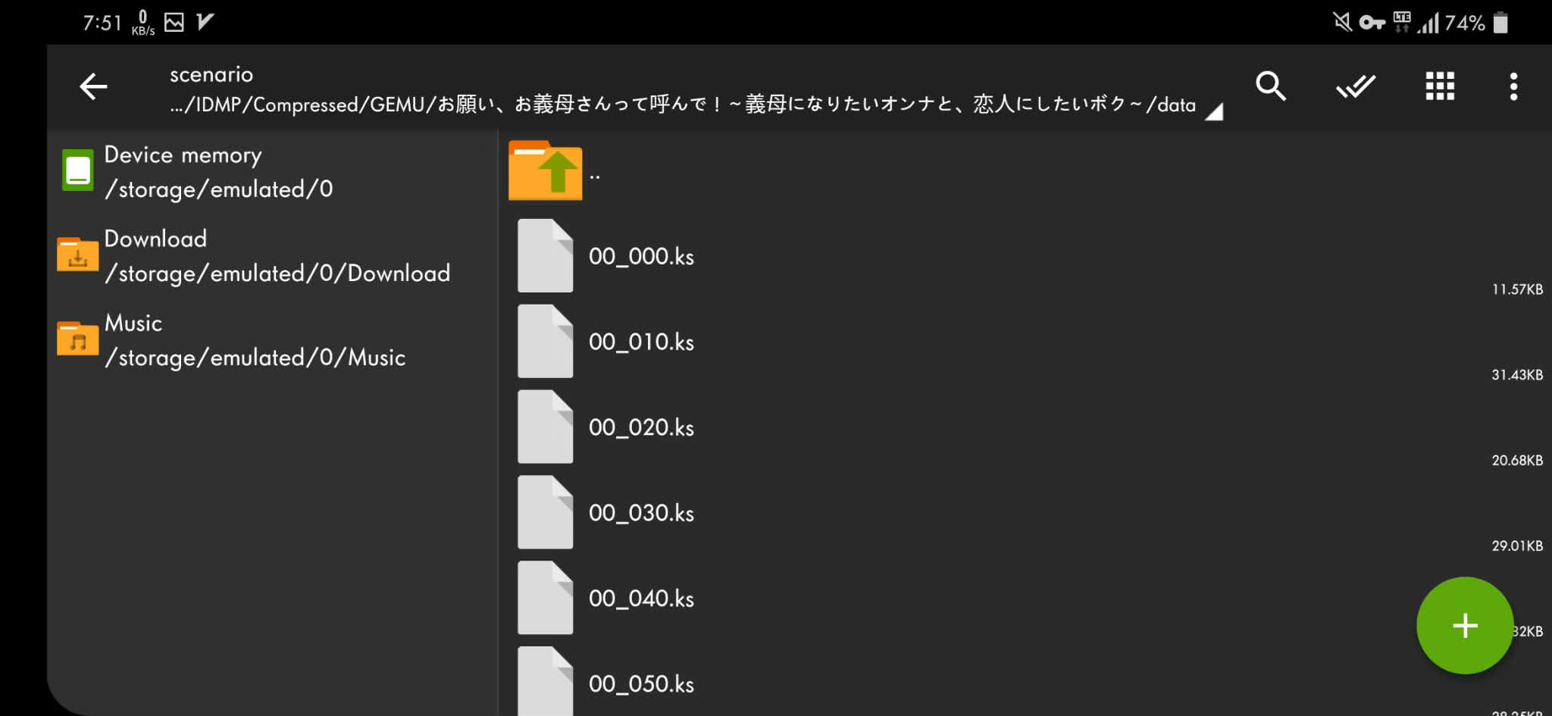The image size is (1552, 716).
Task: Click the 00_000.ks file icon
Action: point(545,256)
